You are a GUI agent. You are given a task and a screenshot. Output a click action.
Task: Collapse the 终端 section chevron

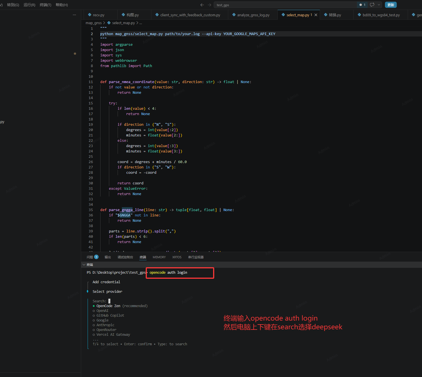tap(84, 265)
